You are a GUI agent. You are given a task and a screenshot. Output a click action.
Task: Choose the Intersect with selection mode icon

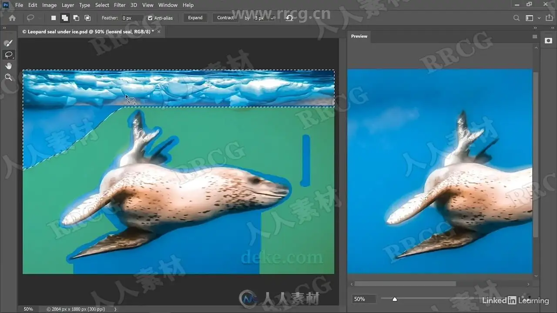87,18
